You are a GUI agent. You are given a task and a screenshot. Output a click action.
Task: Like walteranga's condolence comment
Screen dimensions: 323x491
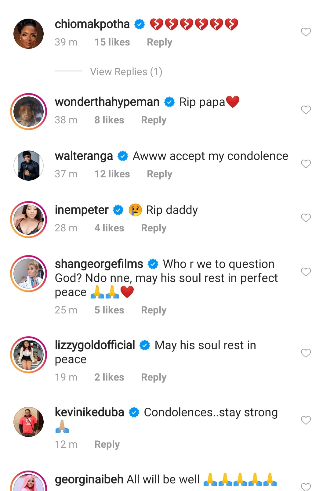coord(306,164)
